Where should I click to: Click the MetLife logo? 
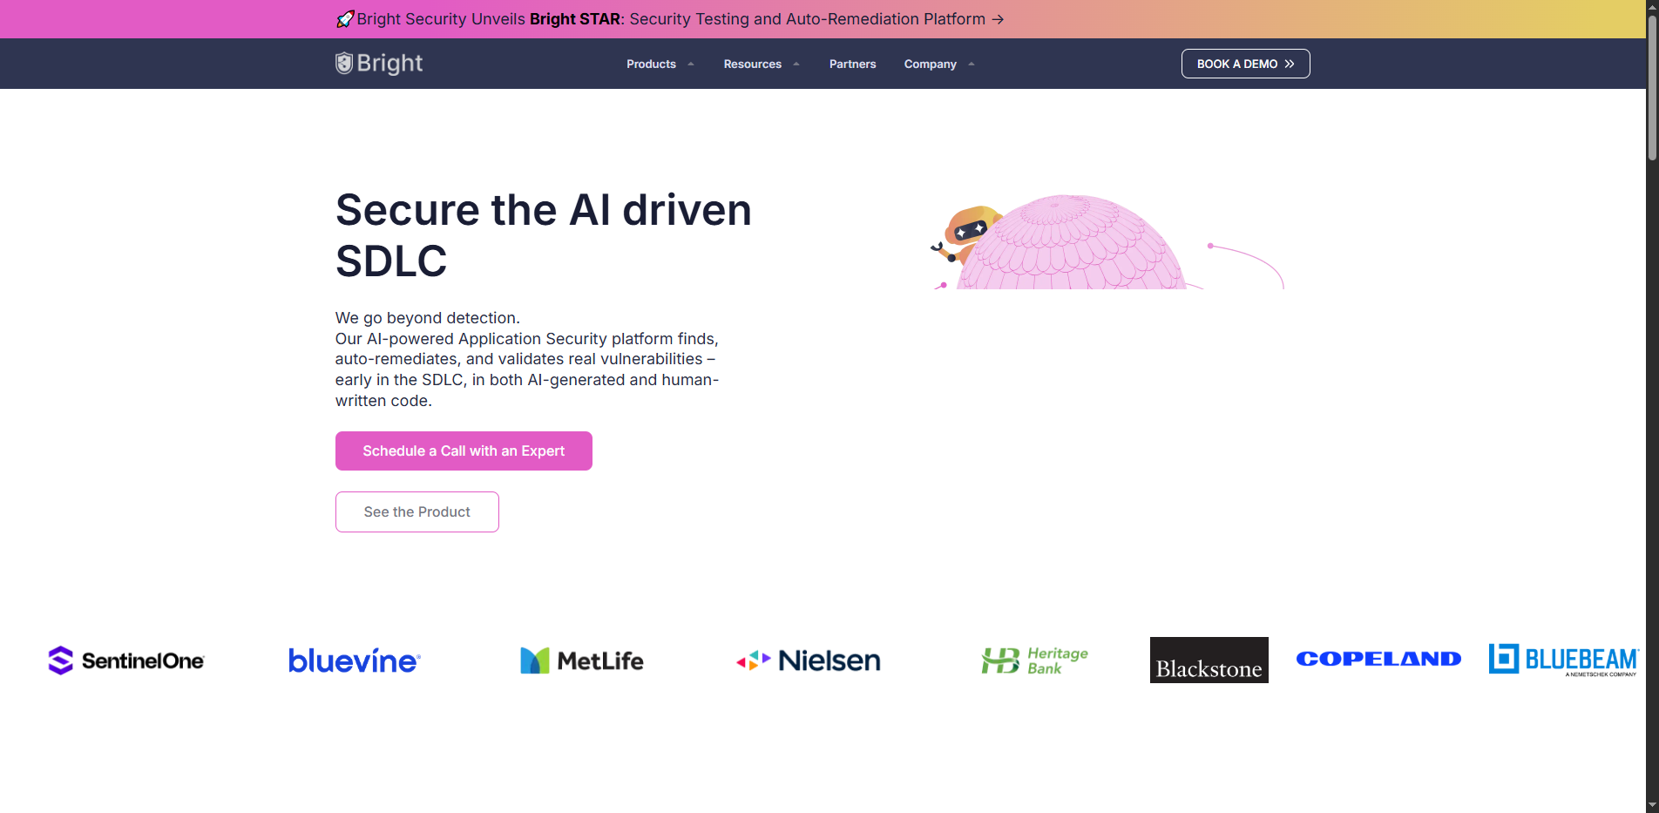pyautogui.click(x=582, y=661)
